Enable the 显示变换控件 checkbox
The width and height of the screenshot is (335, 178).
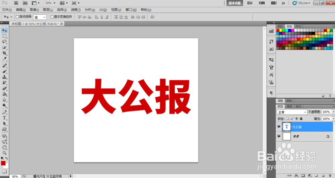tap(52, 17)
